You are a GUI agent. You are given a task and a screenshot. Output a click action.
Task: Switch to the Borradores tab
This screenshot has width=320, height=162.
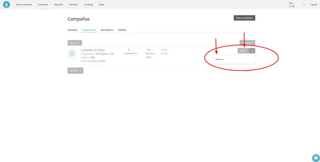coord(107,30)
